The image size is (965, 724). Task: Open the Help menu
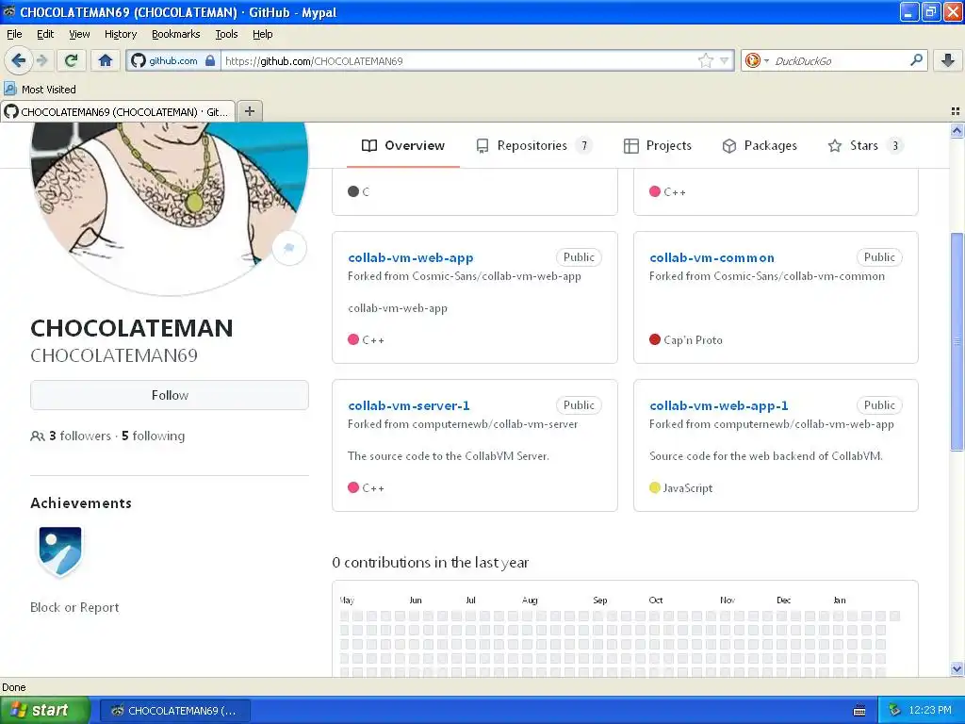(262, 34)
